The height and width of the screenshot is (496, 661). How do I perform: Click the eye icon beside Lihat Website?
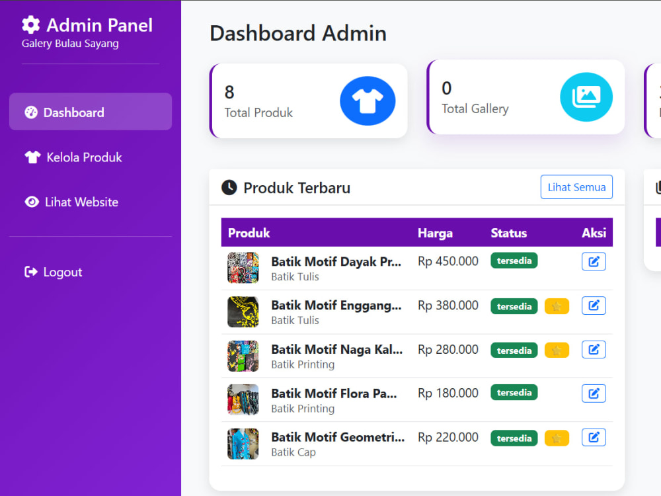(x=32, y=202)
